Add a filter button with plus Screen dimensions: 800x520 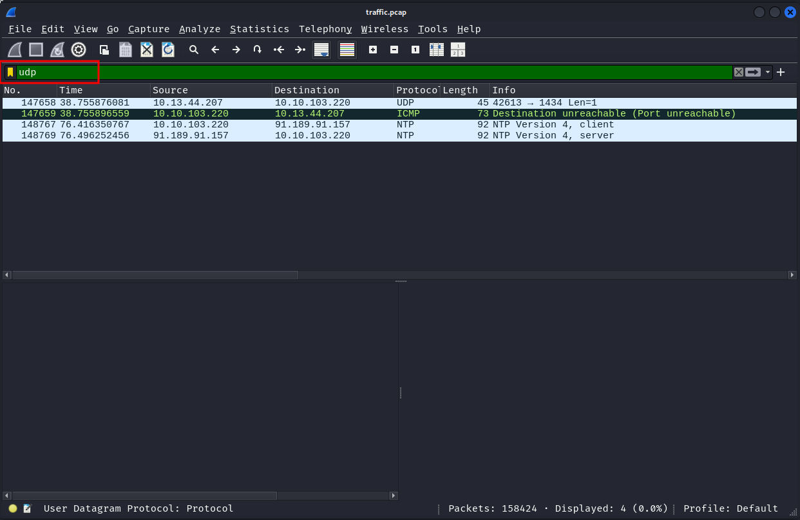coord(781,72)
